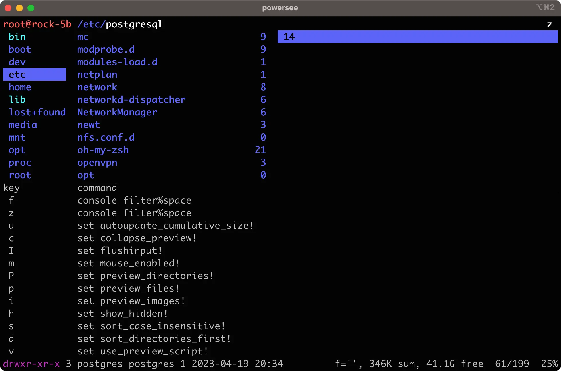Open the networkd-dispatcher folder

(x=132, y=100)
